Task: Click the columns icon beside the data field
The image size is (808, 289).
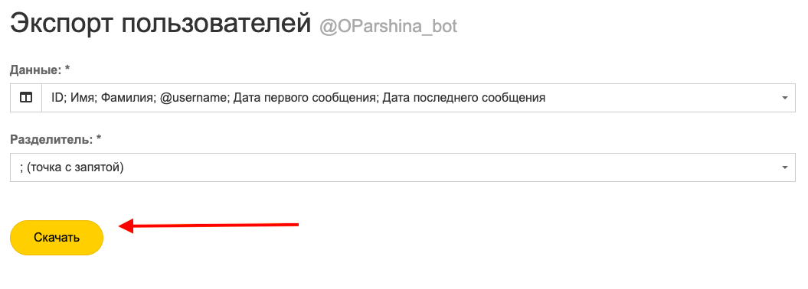Action: [26, 97]
